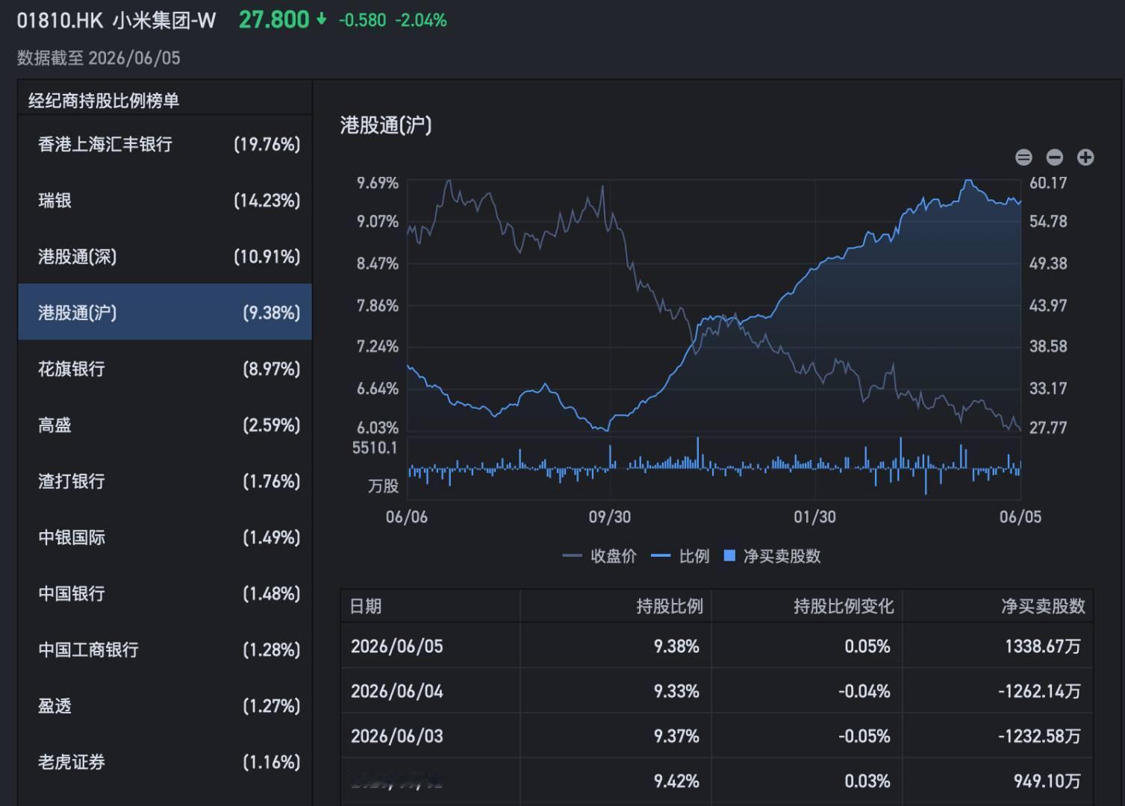Click ratio change -0.04% cell
The height and width of the screenshot is (806, 1125).
pyautogui.click(x=864, y=692)
